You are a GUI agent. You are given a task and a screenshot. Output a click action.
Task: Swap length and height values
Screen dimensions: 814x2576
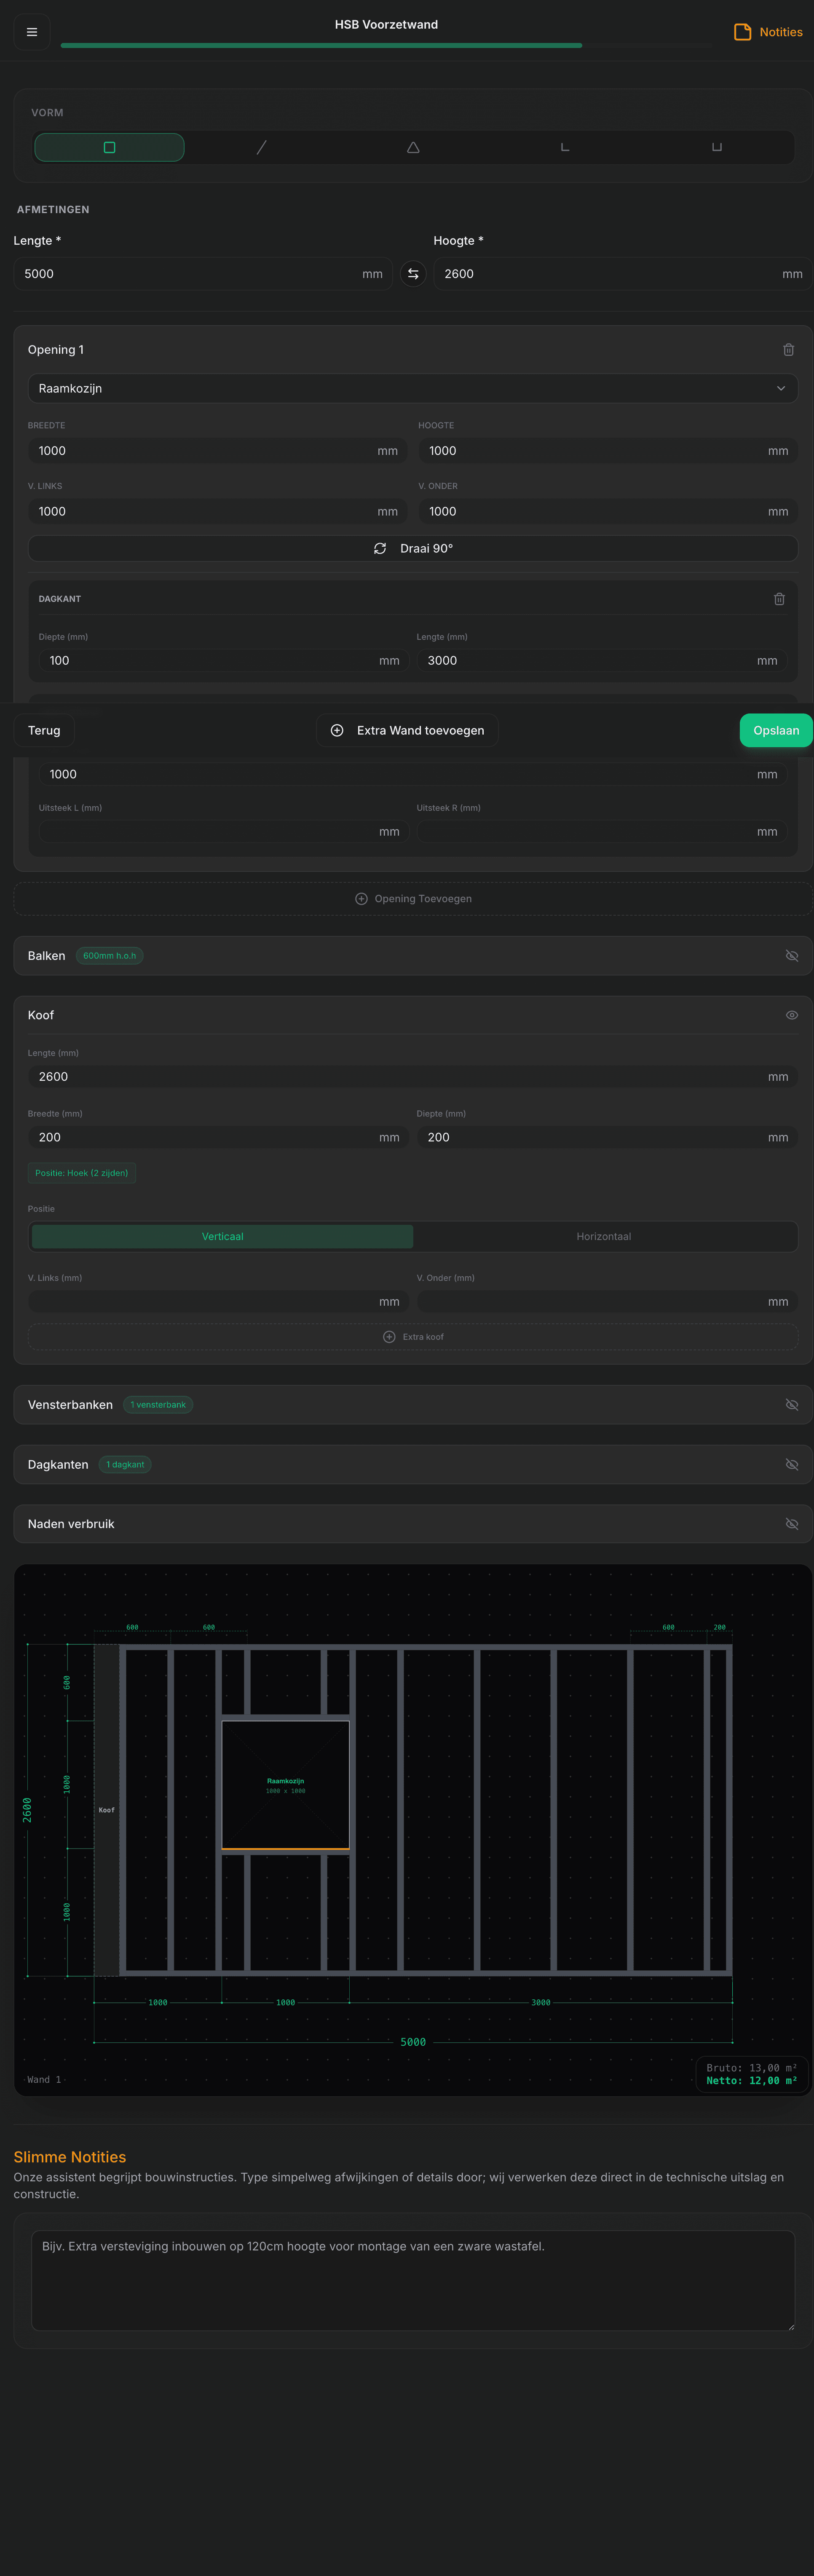(x=413, y=274)
